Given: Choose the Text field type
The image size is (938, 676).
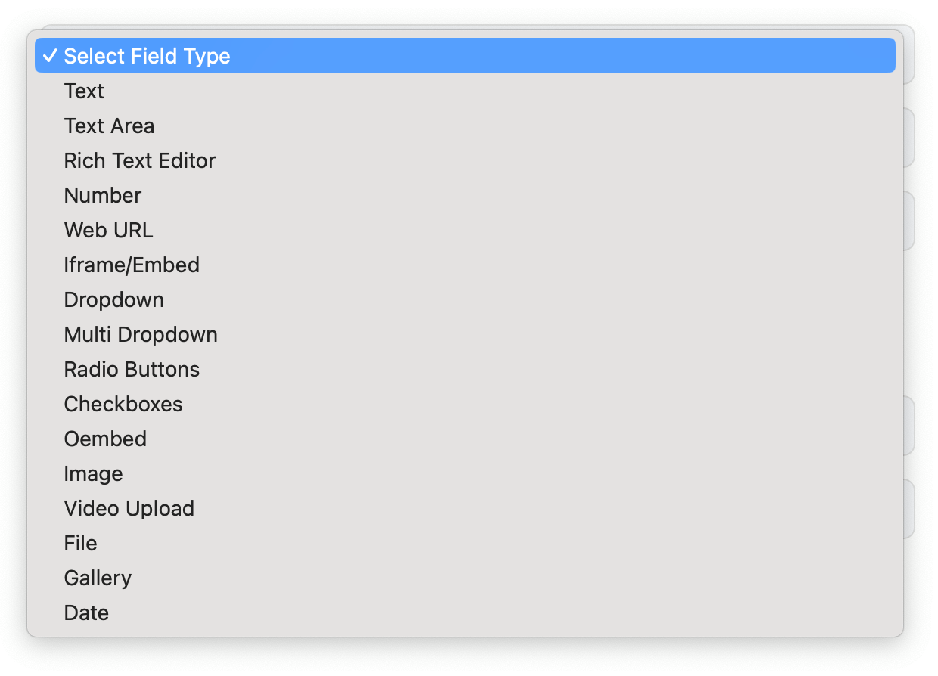Looking at the screenshot, I should (x=84, y=91).
